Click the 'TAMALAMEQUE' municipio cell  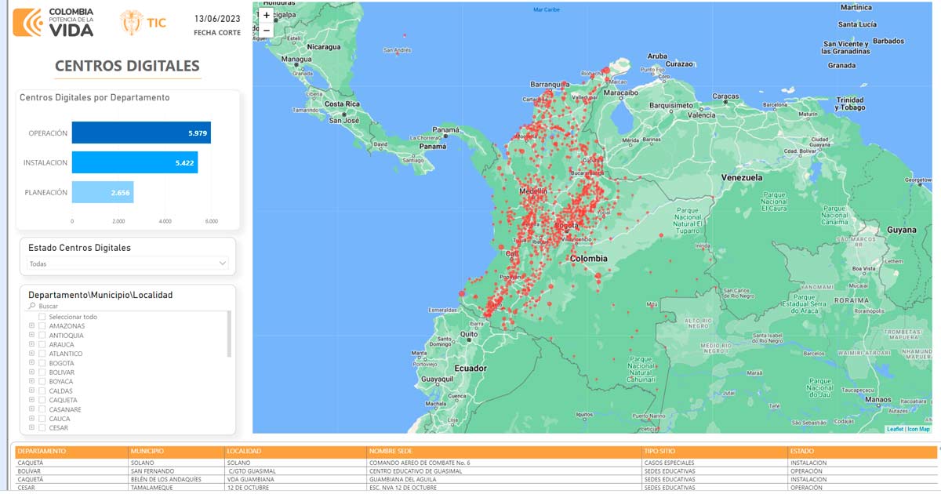pyautogui.click(x=176, y=488)
